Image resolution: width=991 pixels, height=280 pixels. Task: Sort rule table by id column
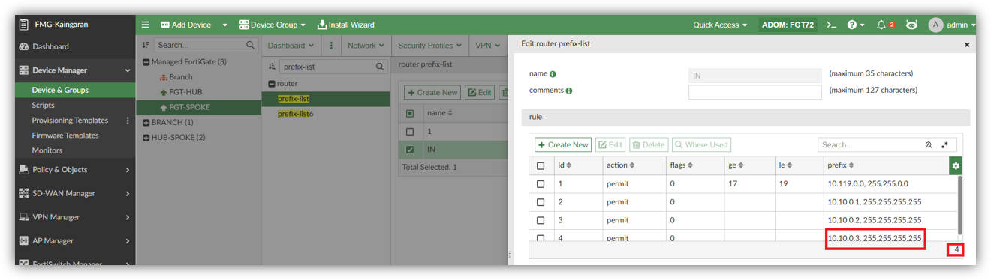(x=568, y=165)
